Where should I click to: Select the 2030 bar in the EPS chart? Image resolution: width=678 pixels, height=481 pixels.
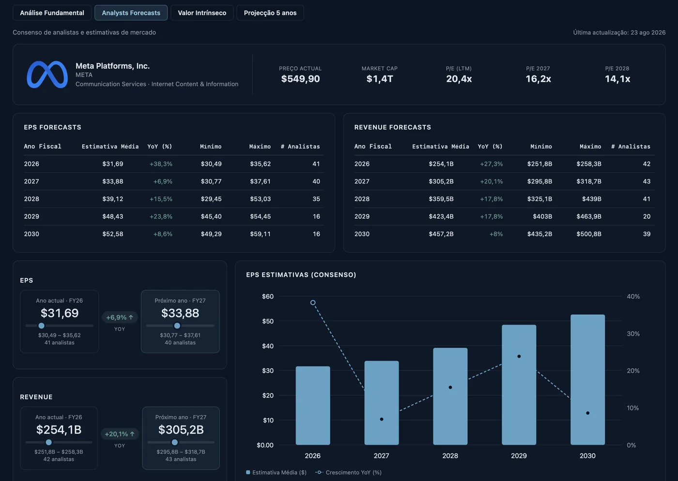588,380
